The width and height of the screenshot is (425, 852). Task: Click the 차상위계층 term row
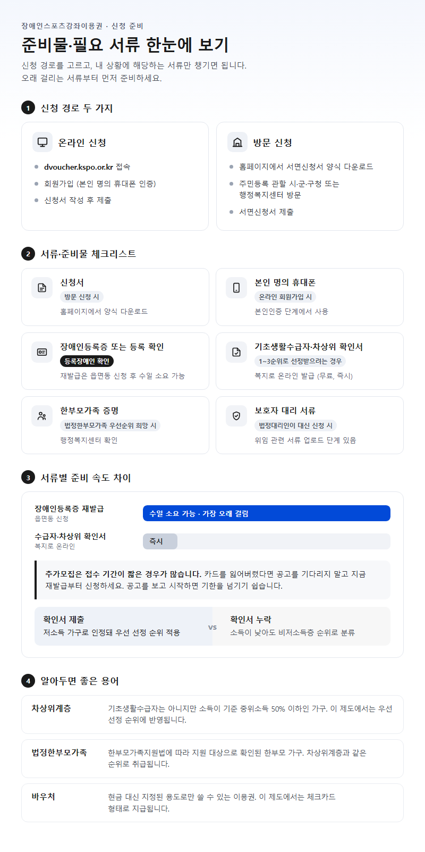pos(212,714)
